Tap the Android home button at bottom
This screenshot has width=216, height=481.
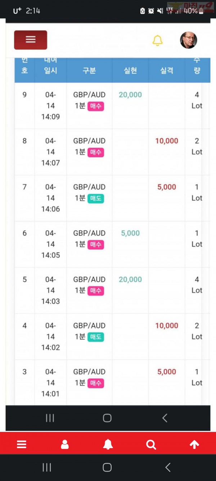click(107, 467)
